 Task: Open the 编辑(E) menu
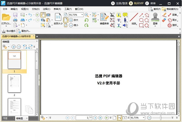pyautogui.click(x=14, y=9)
